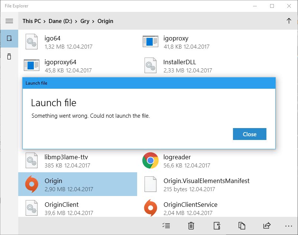Select the Origin.VisualElementsManifest file name
298x235 pixels.
(206, 181)
